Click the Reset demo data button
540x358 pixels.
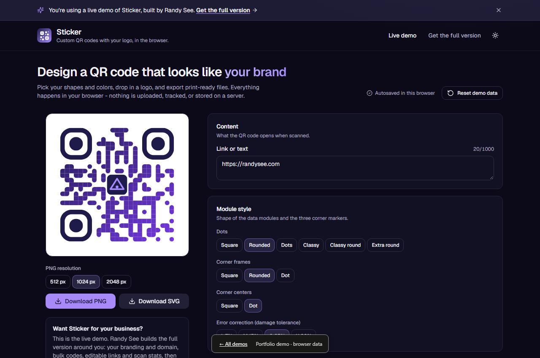tap(472, 93)
